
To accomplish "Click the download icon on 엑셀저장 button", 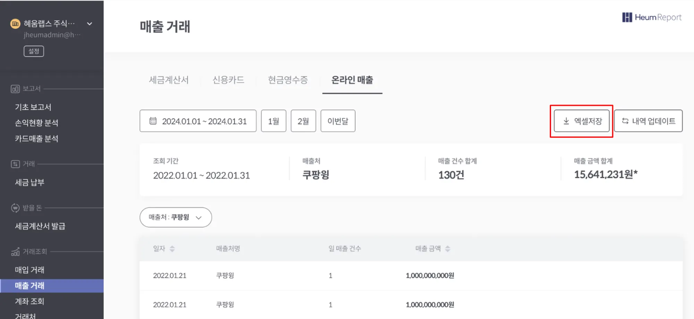I will [x=566, y=121].
